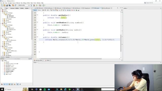This screenshot has height=91, width=162.
Task: Click the Debug Project toolbar icon
Action: coord(40,5)
